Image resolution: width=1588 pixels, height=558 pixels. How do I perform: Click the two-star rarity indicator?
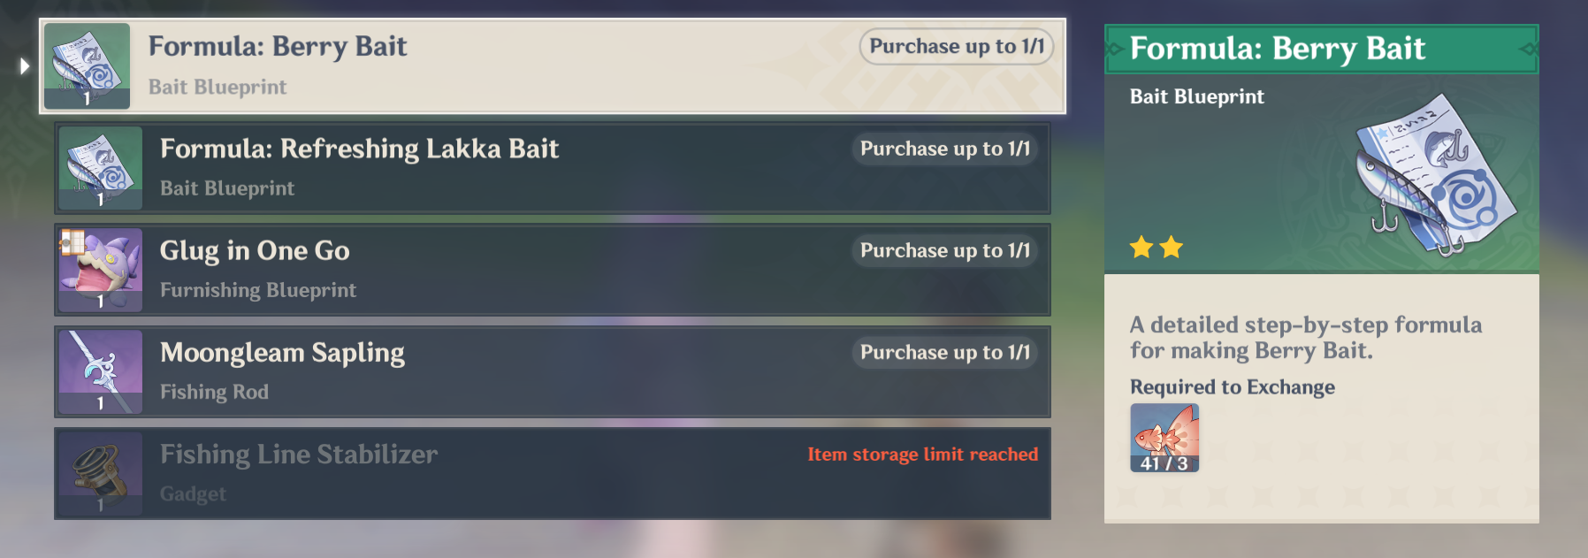[x=1156, y=247]
